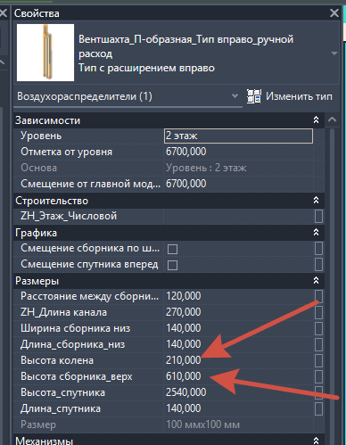
Task: Select the ZH_Длина канала parameter label
Action: pos(63,312)
